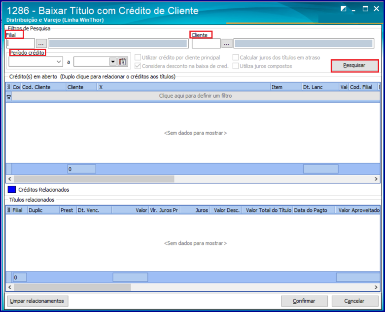Click the blue Créditos Relacionados color swatch
This screenshot has height=312, width=385.
point(12,189)
